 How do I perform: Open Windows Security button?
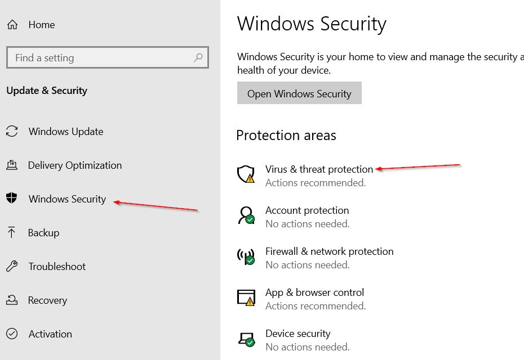coord(299,93)
